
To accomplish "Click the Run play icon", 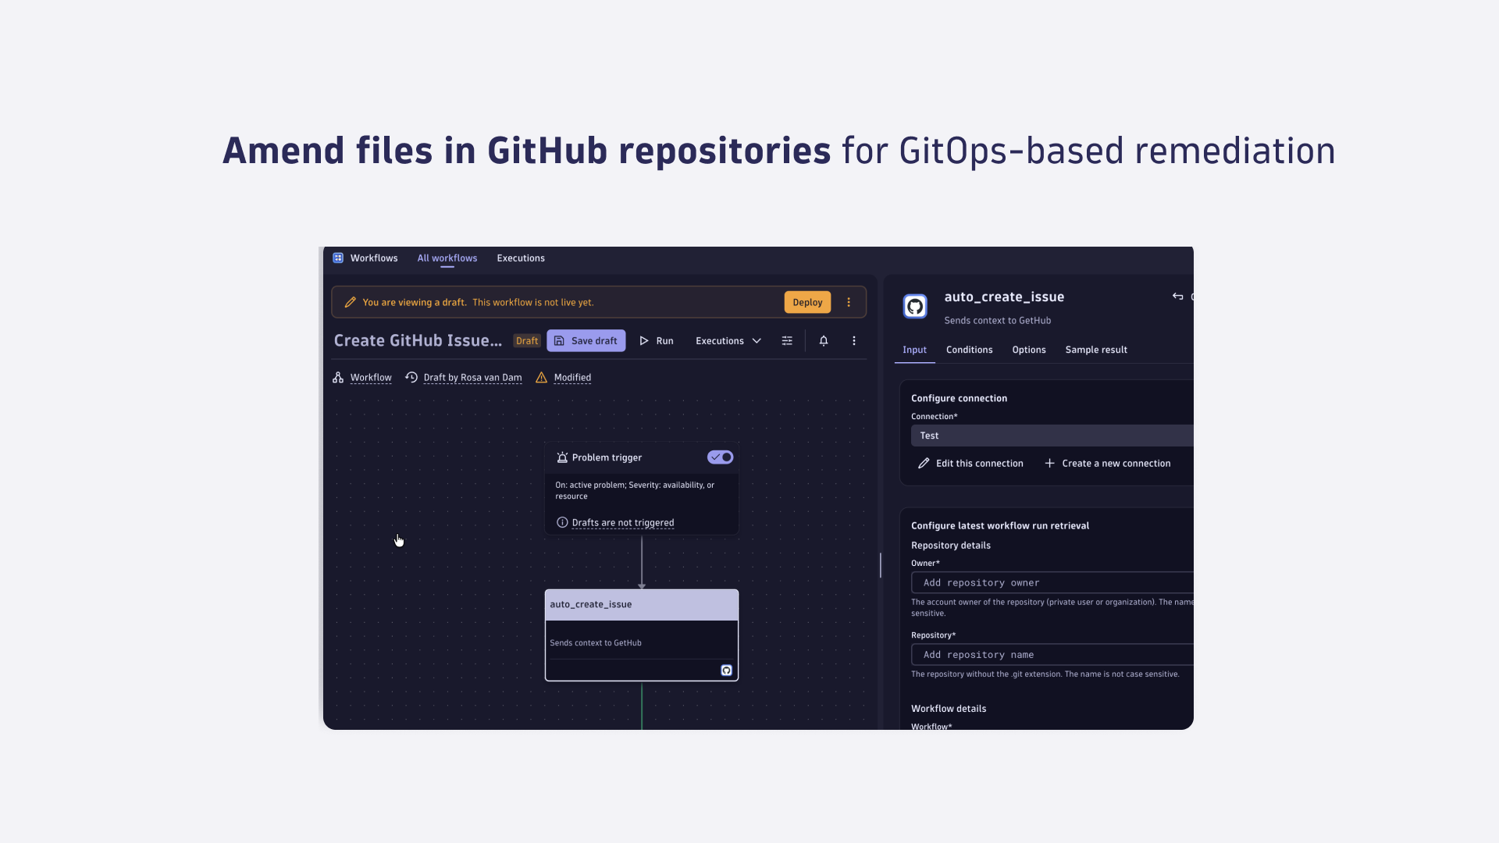I will pos(644,340).
